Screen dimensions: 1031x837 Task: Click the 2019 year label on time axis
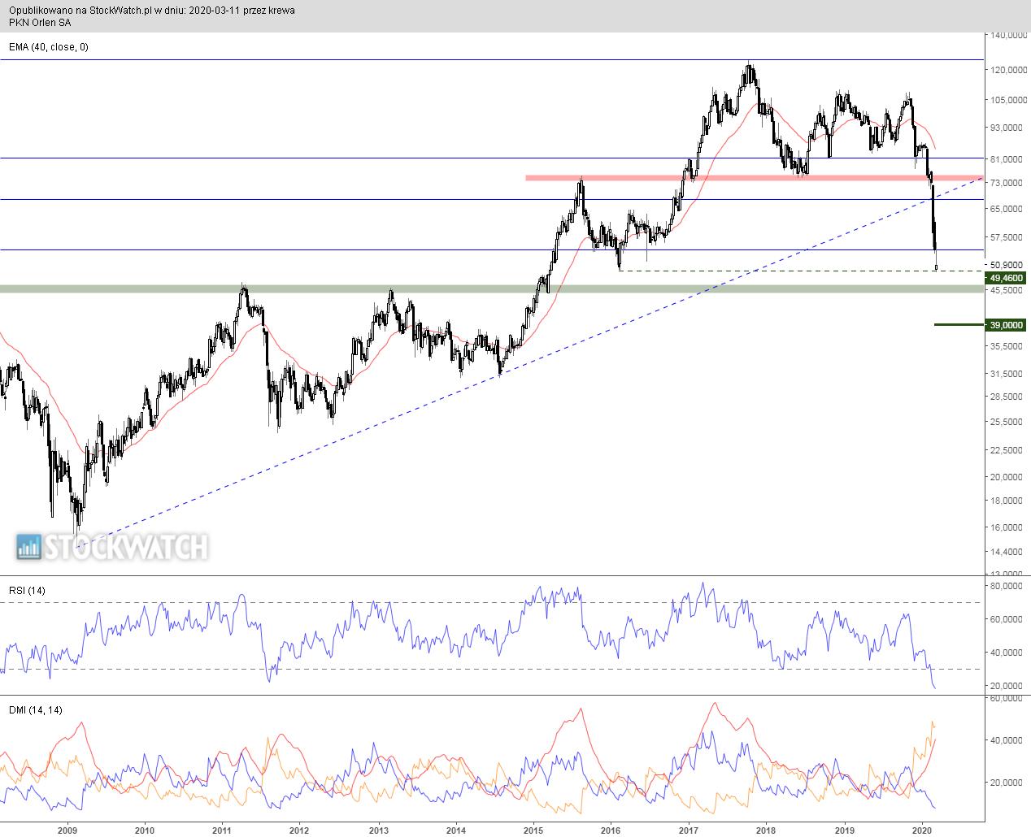(844, 830)
